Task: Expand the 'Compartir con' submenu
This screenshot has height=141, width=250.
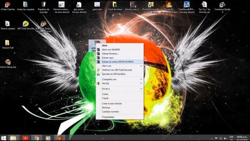Action: pyautogui.click(x=120, y=79)
